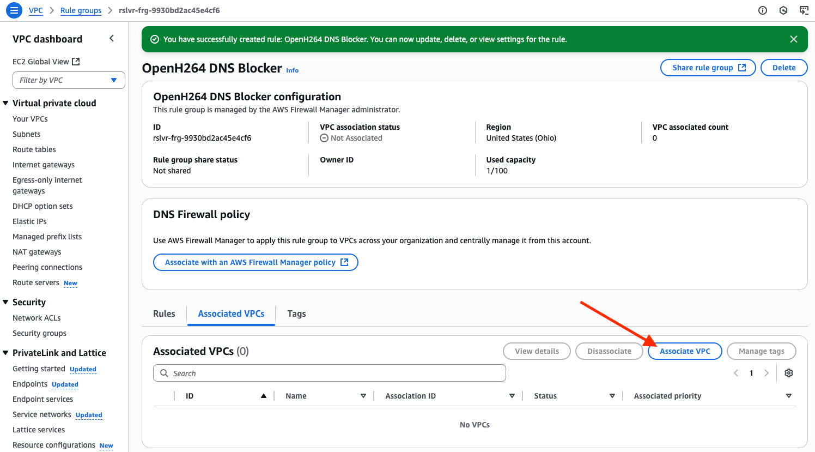The image size is (815, 452).
Task: Go to previous page of associated VPCs
Action: click(x=736, y=373)
